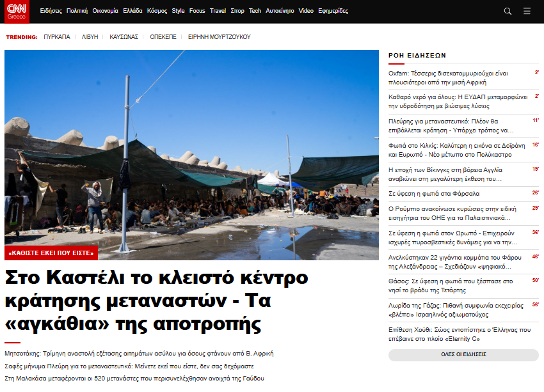Screen dimensions: 544x392
Task: Open the Οικονομία section
Action: coord(105,11)
